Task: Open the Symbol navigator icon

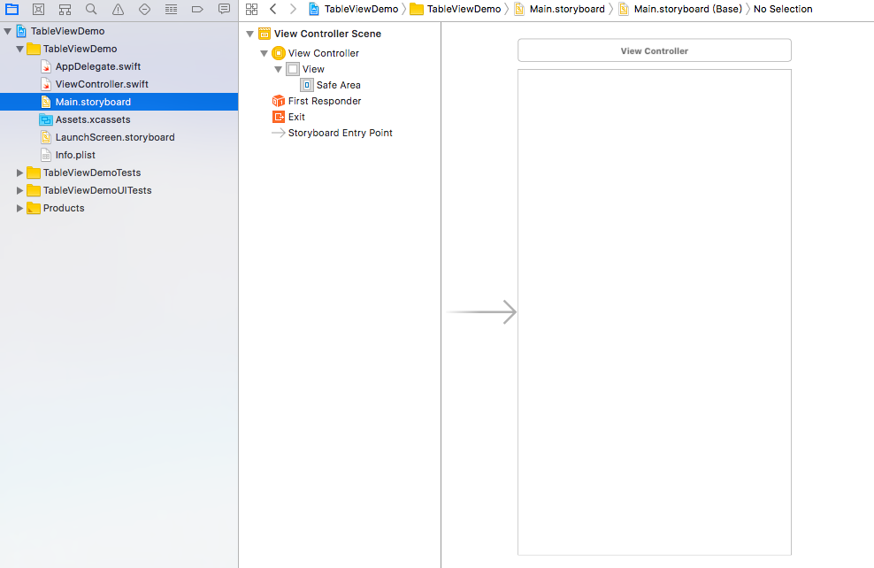Action: point(65,9)
